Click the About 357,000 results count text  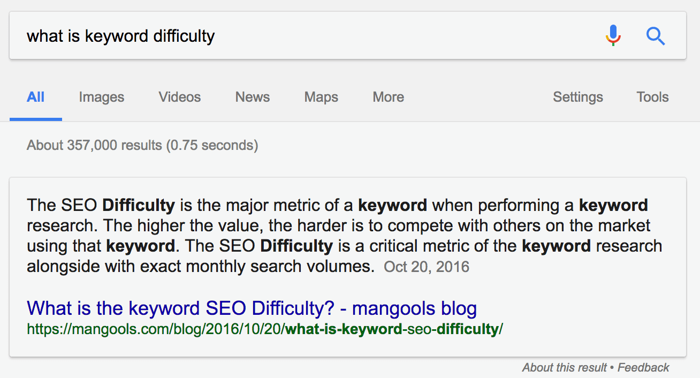(142, 145)
